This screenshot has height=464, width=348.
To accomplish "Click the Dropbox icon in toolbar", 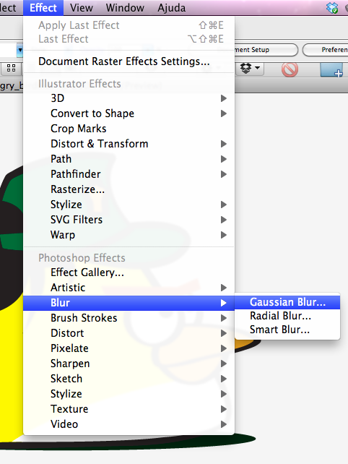I will pos(245,69).
